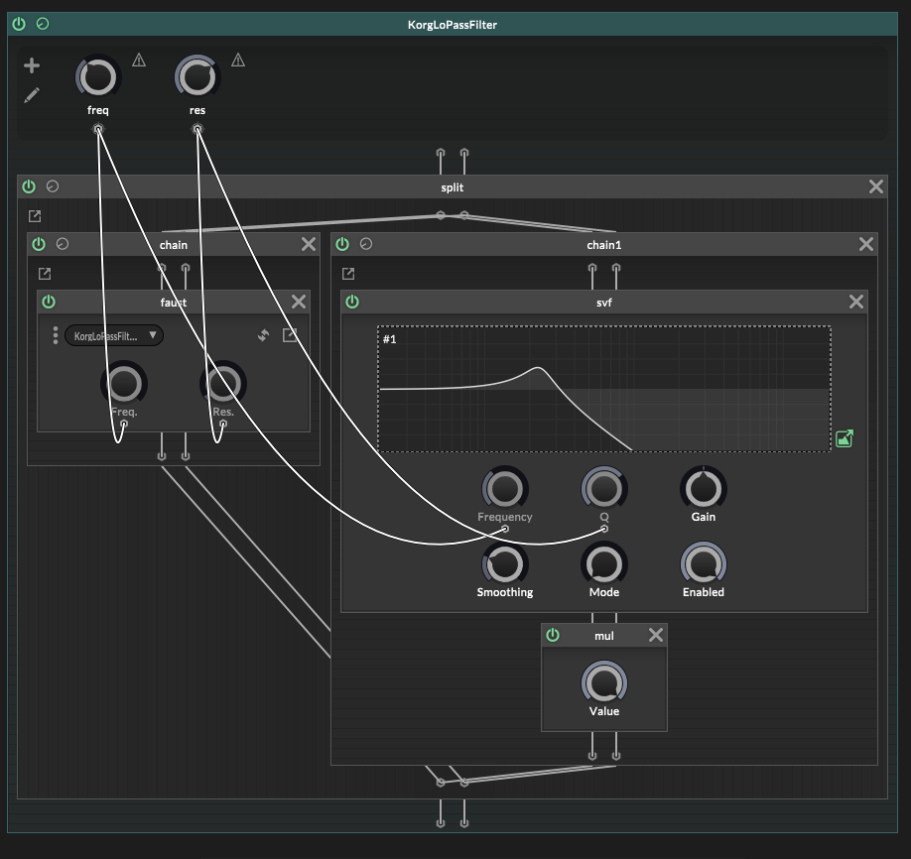Viewport: 911px width, 859px height.
Task: Click faust recompile refresh icon
Action: pyautogui.click(x=264, y=335)
